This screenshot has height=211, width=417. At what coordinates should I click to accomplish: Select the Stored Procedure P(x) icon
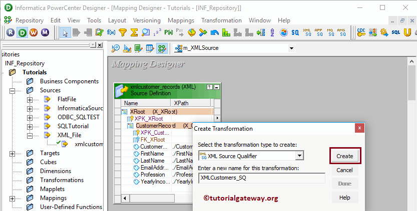click(169, 32)
